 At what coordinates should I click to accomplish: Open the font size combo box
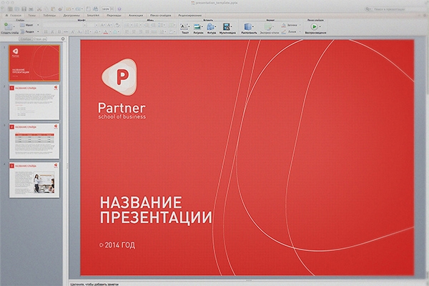tap(93, 25)
